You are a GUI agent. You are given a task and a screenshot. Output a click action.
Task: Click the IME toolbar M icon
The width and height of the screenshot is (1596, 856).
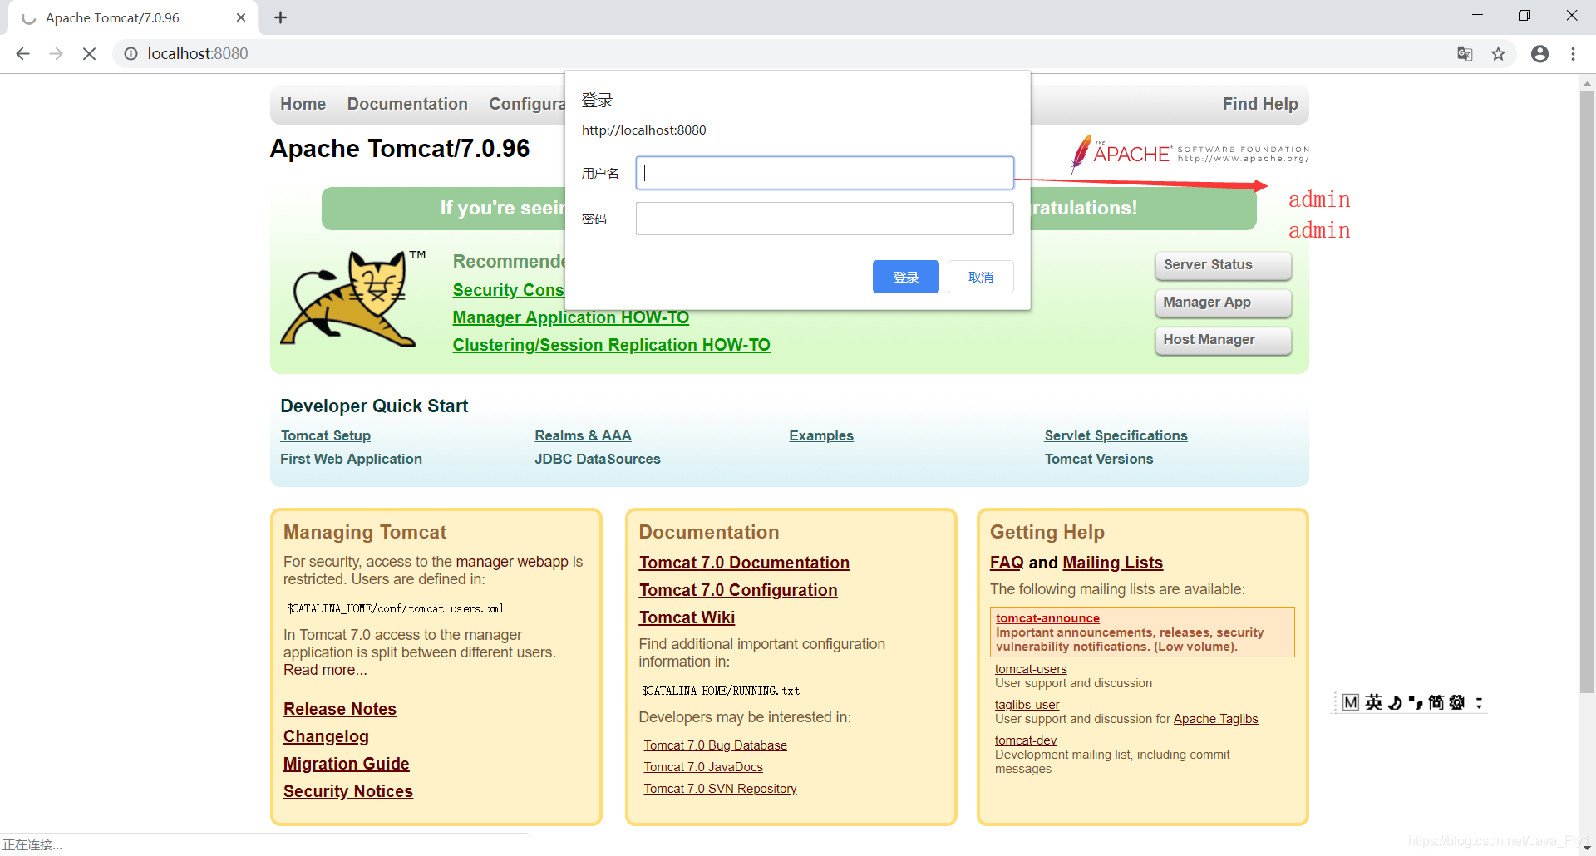[x=1351, y=702]
